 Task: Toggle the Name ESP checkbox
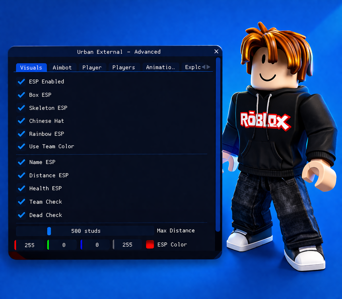click(21, 162)
